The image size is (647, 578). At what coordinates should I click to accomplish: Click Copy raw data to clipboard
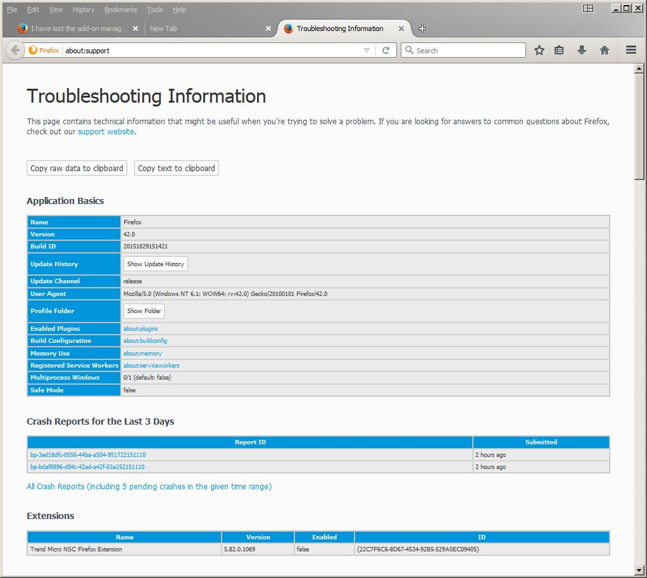click(77, 168)
